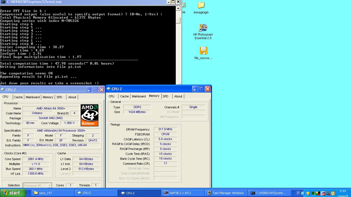The height and width of the screenshot is (197, 351).
Task: Expand the Processor #1 selection dropdown
Action: click(x=50, y=185)
